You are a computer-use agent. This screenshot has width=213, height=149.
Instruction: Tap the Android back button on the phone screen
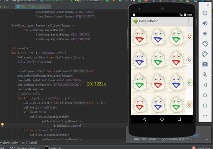click(x=145, y=119)
